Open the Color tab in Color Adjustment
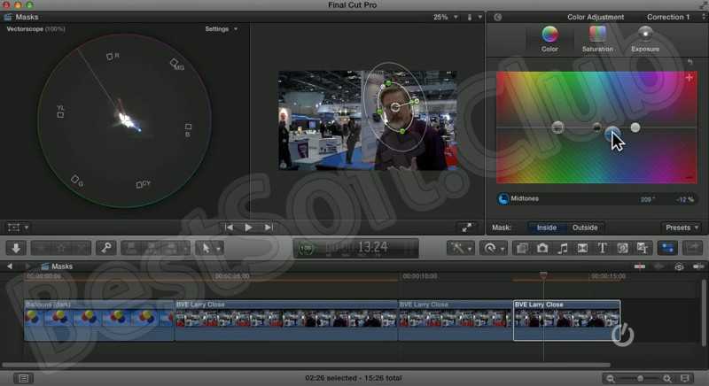 (549, 39)
